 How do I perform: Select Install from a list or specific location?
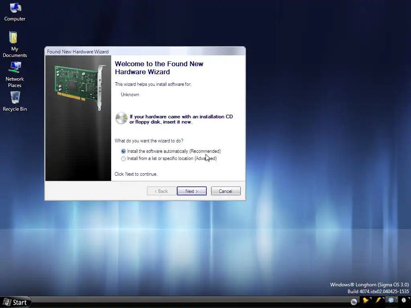169,158
